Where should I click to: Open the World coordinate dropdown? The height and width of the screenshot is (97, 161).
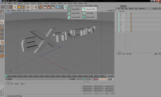point(87,93)
